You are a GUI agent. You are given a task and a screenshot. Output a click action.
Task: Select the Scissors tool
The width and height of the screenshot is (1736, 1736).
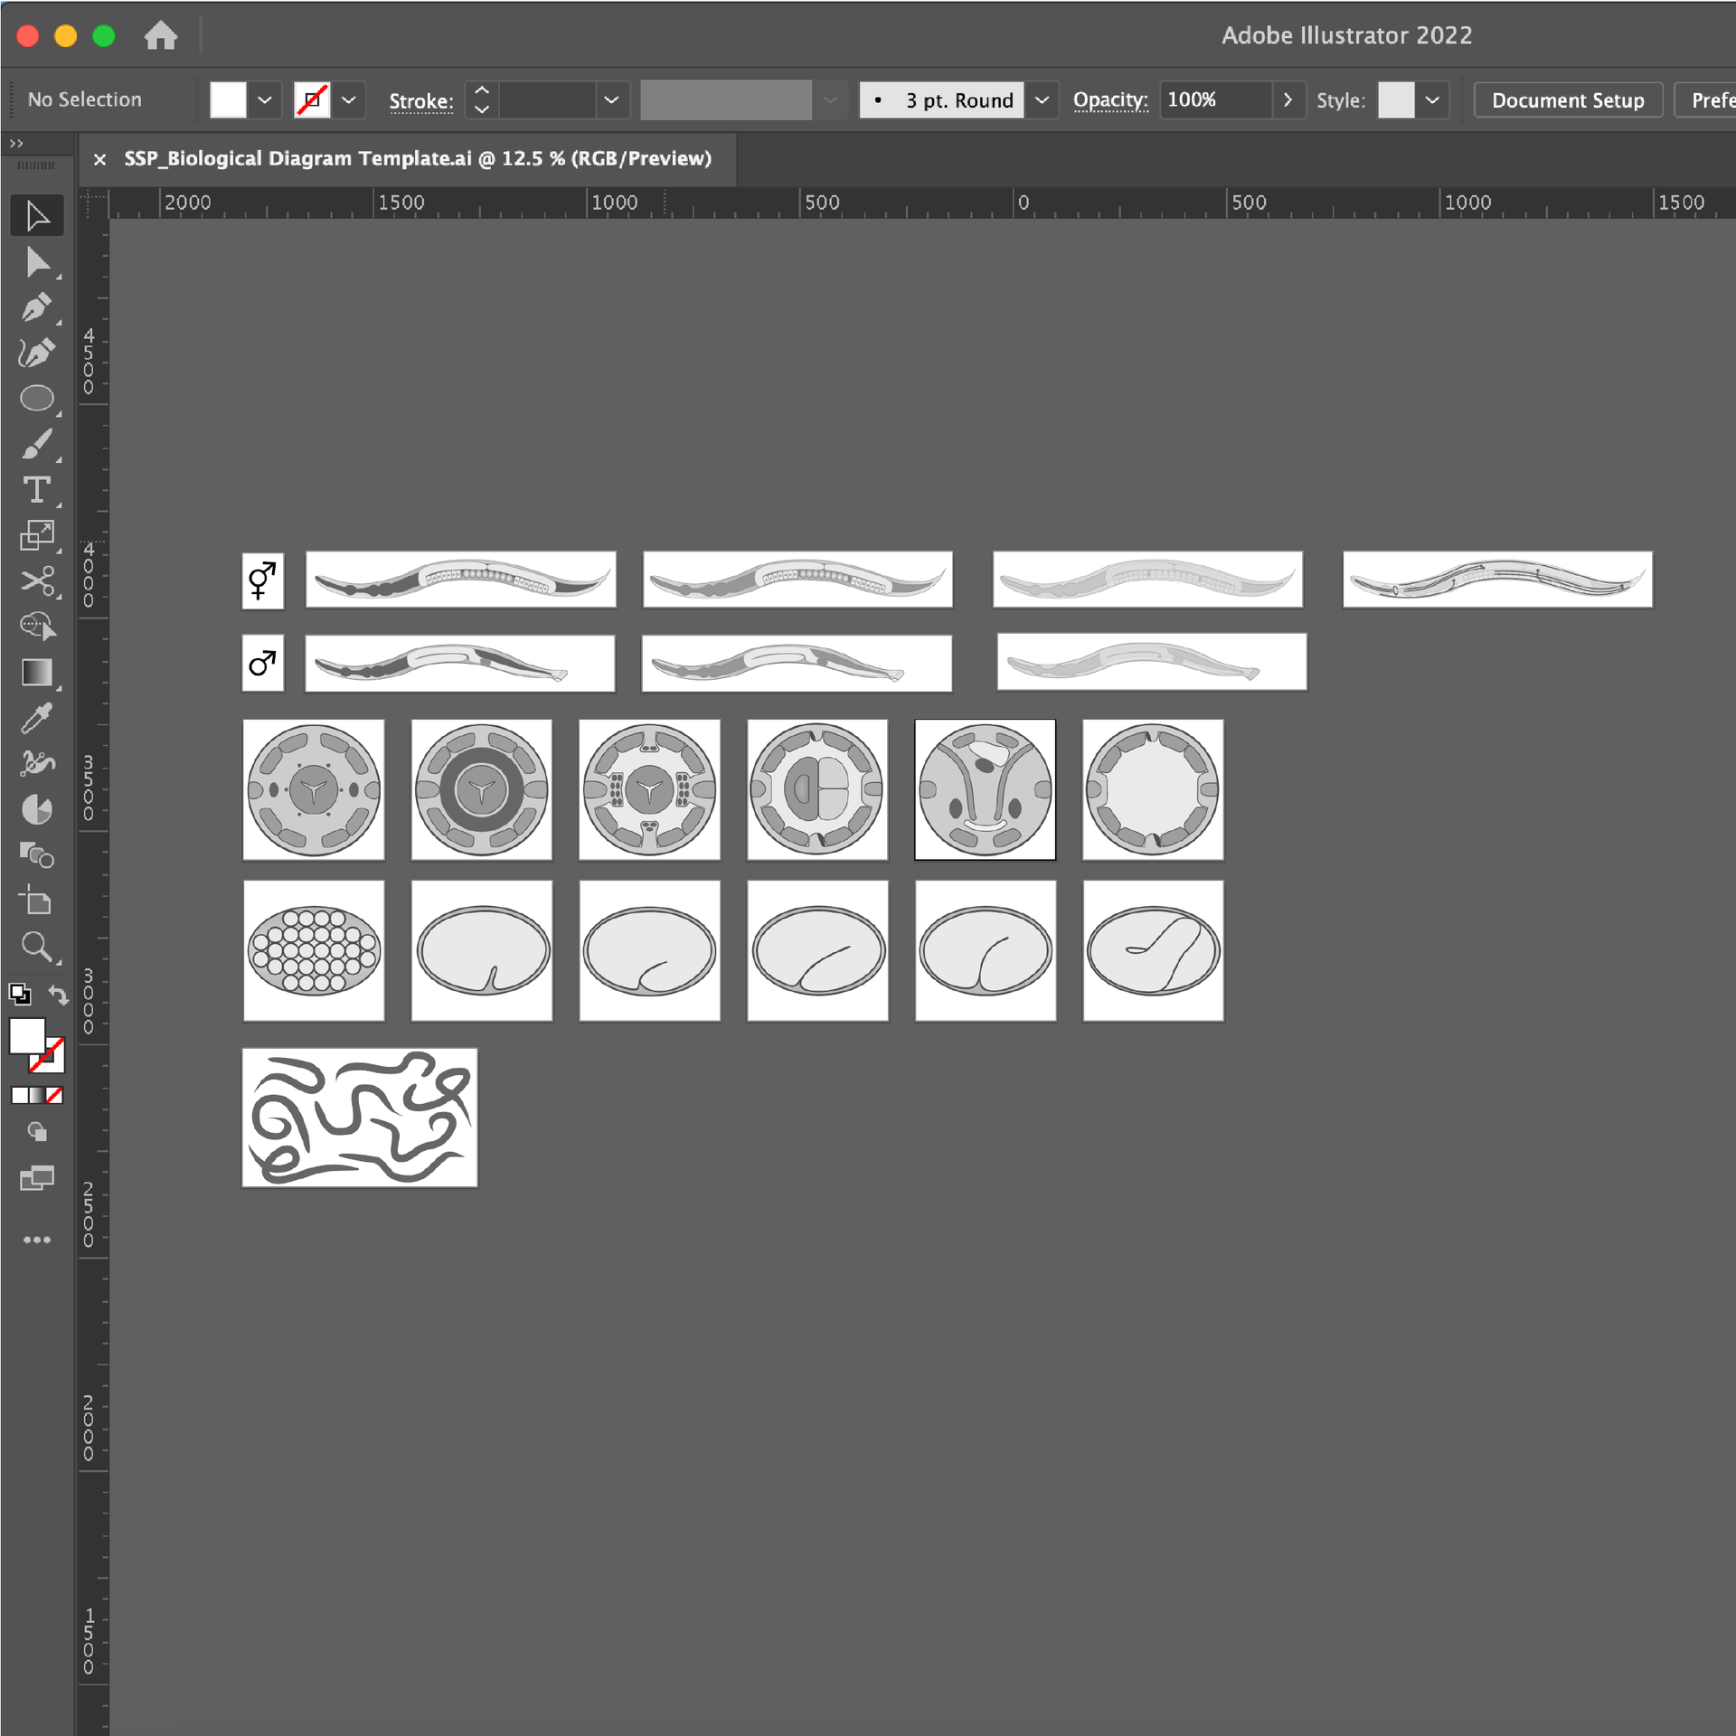(x=37, y=580)
